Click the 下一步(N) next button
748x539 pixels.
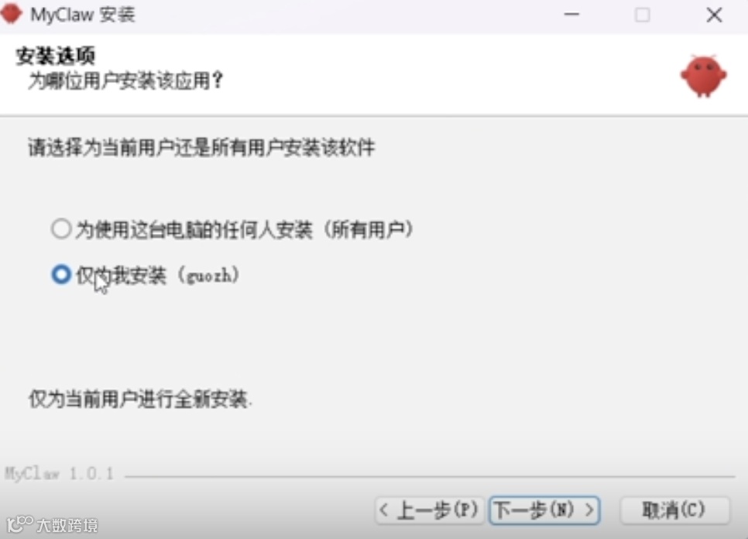[x=544, y=510]
